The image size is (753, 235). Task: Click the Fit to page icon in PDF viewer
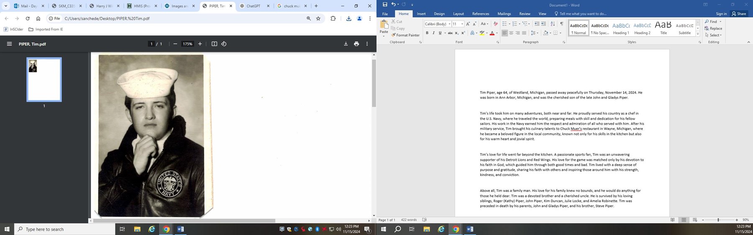[214, 44]
